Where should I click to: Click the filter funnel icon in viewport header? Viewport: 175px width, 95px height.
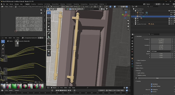[107, 9]
